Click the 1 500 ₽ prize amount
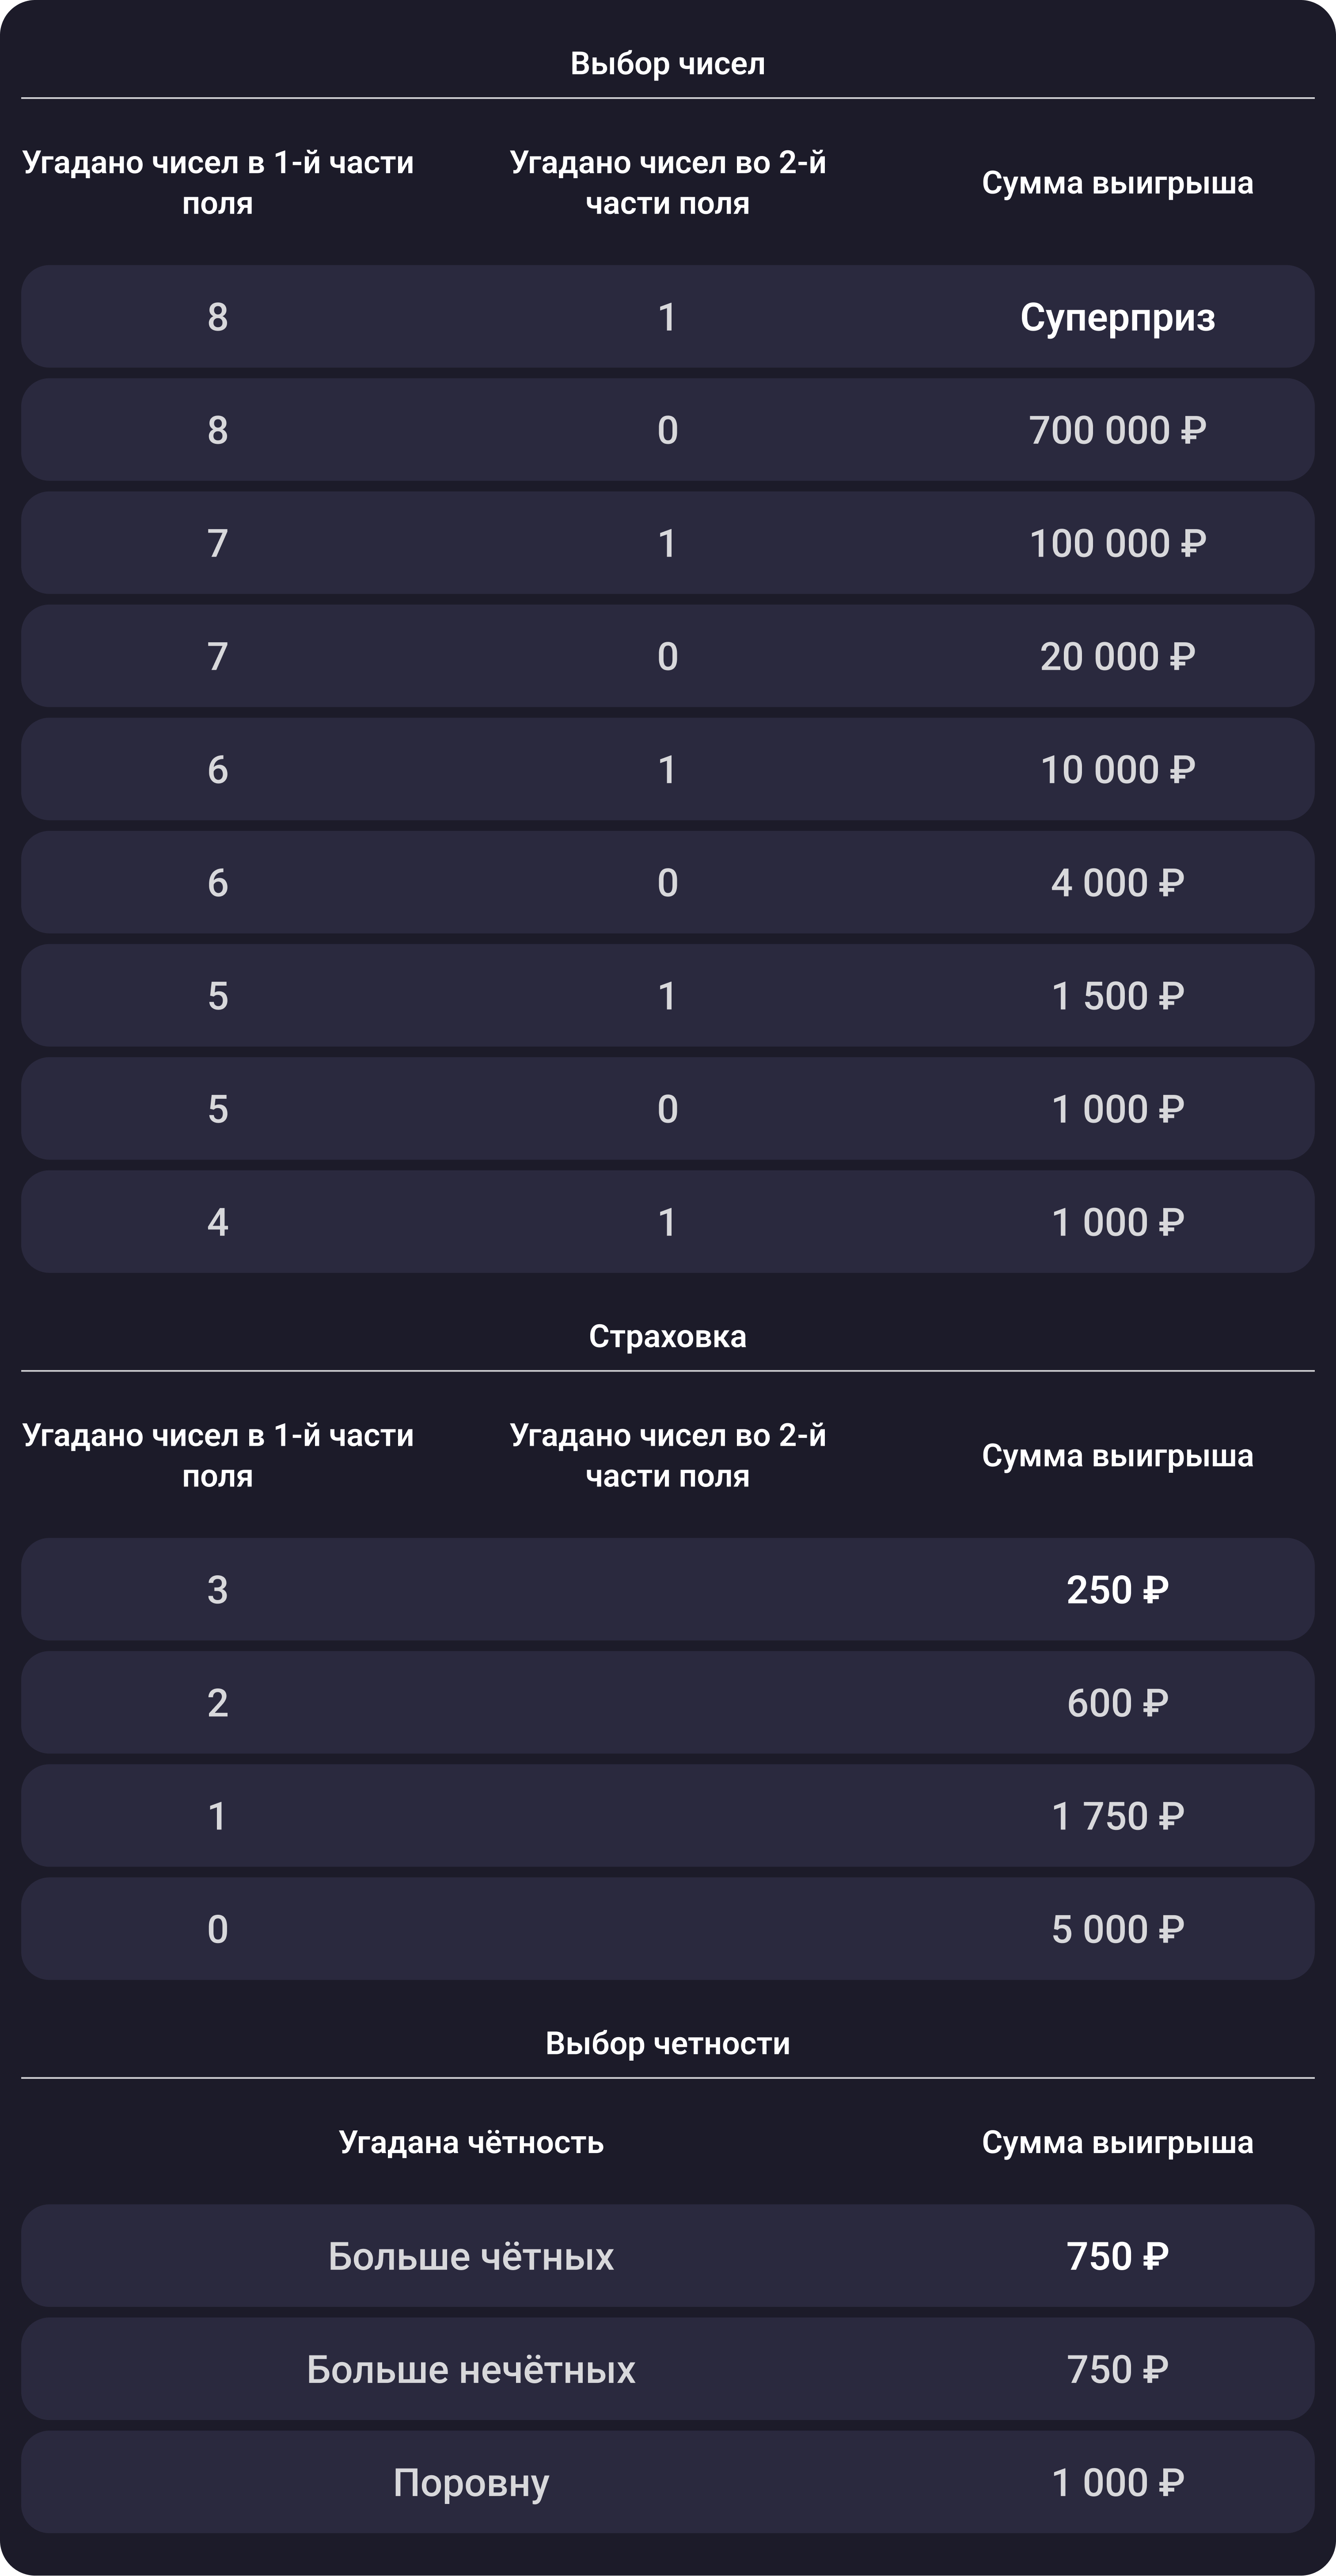 [1117, 995]
